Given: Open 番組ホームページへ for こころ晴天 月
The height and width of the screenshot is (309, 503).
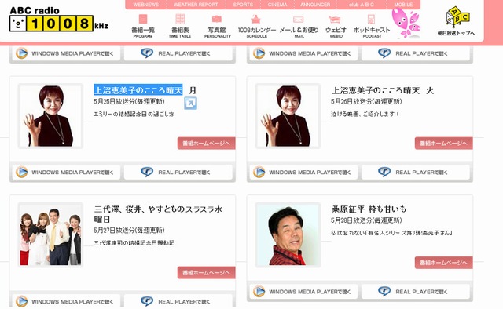Looking at the screenshot, I should (206, 144).
